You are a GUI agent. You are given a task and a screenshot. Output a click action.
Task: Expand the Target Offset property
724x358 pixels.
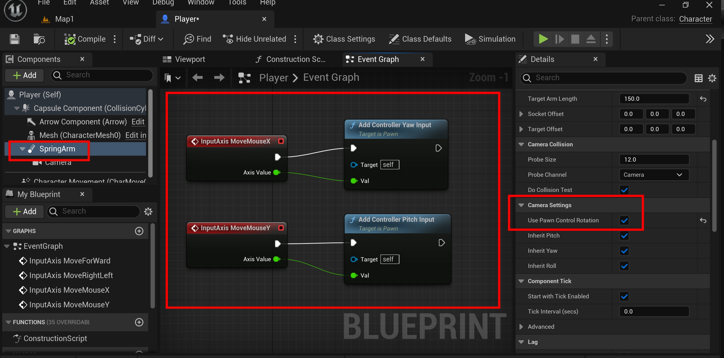click(521, 129)
